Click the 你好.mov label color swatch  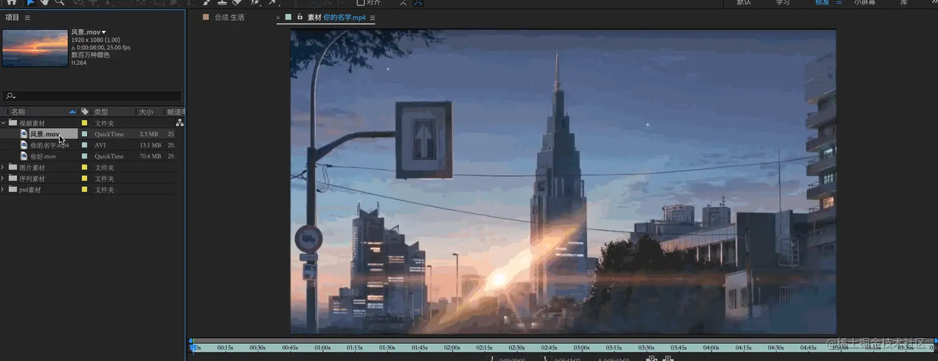pyautogui.click(x=84, y=157)
